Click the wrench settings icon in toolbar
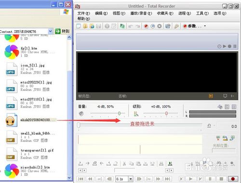241x183 pixels. click(176, 26)
